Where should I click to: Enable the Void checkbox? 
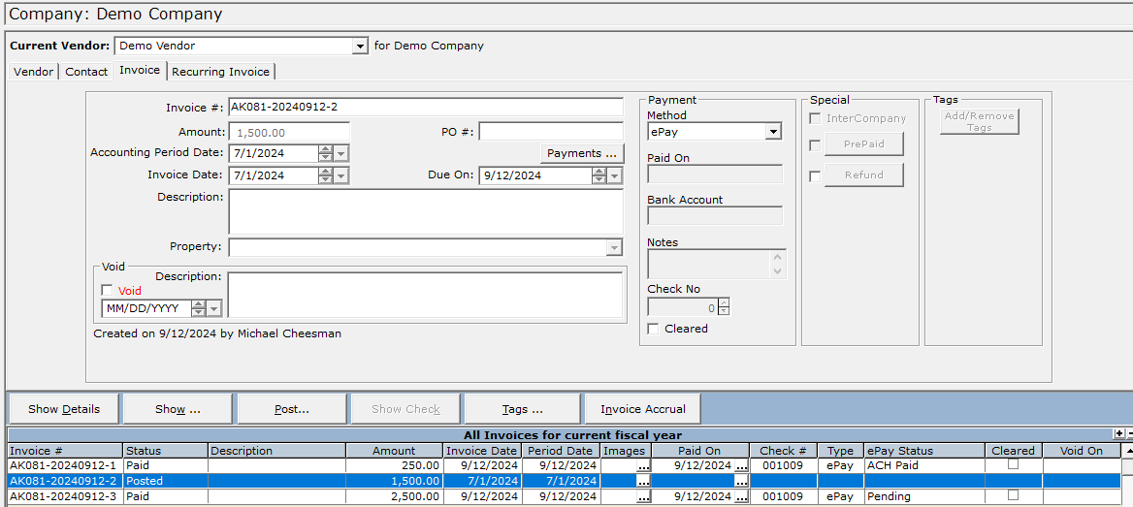[108, 291]
